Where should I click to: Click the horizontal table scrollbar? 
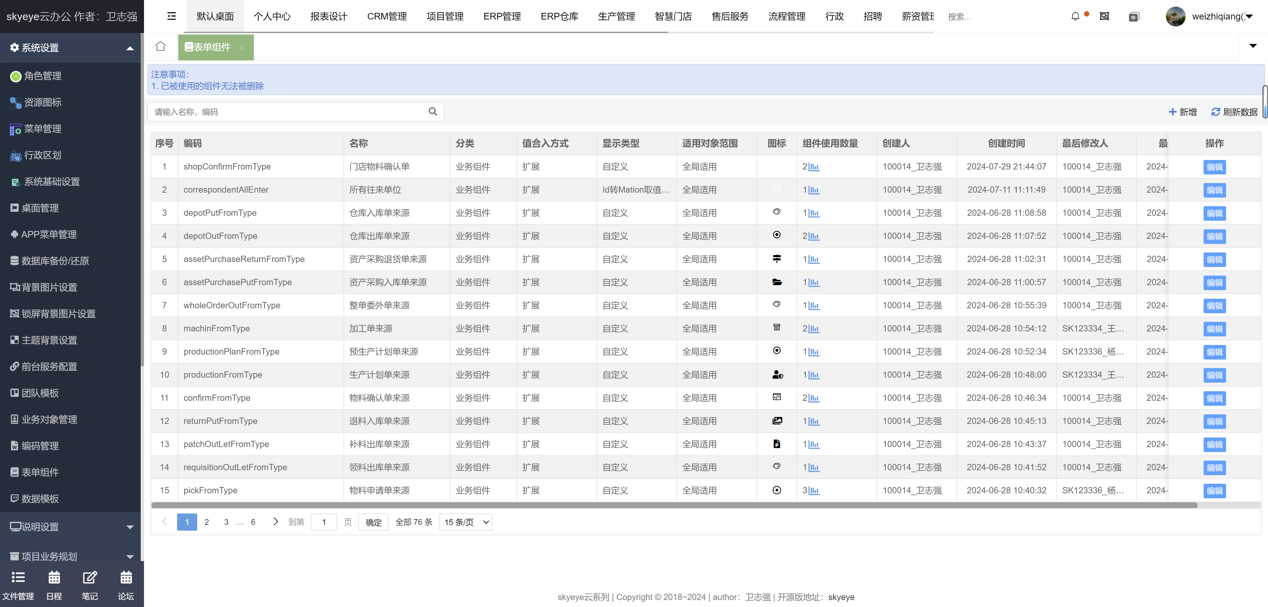click(674, 505)
